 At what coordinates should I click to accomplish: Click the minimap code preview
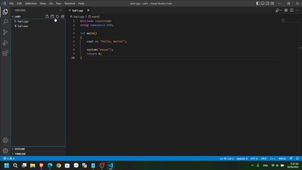point(283,20)
